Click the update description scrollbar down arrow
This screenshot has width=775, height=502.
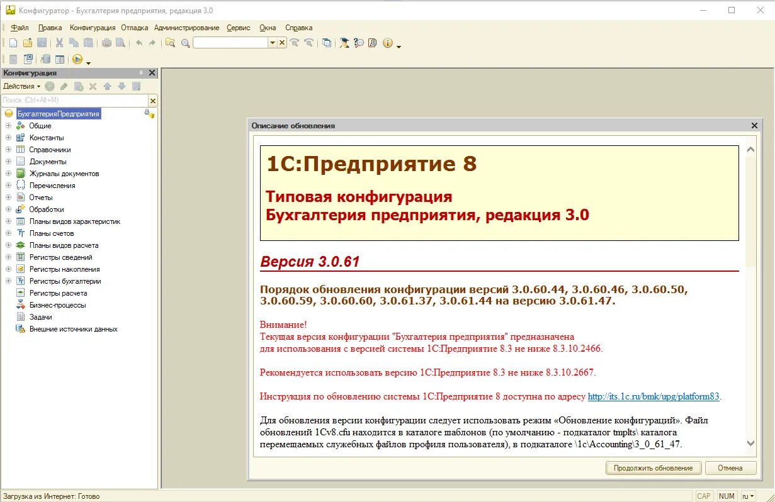pos(750,443)
